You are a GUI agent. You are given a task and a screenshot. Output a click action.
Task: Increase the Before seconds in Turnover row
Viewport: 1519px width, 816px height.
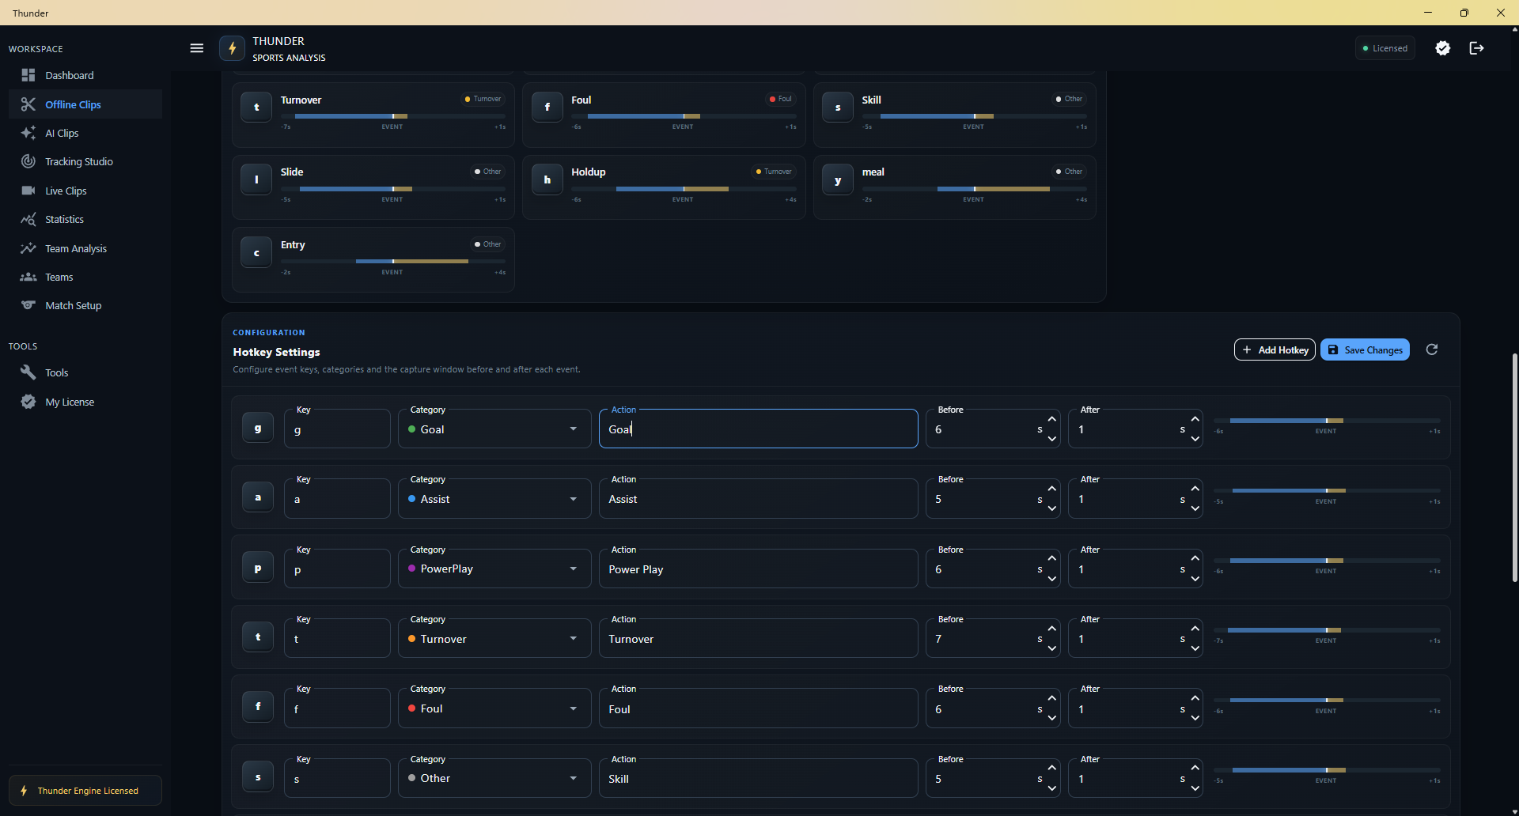click(x=1051, y=629)
